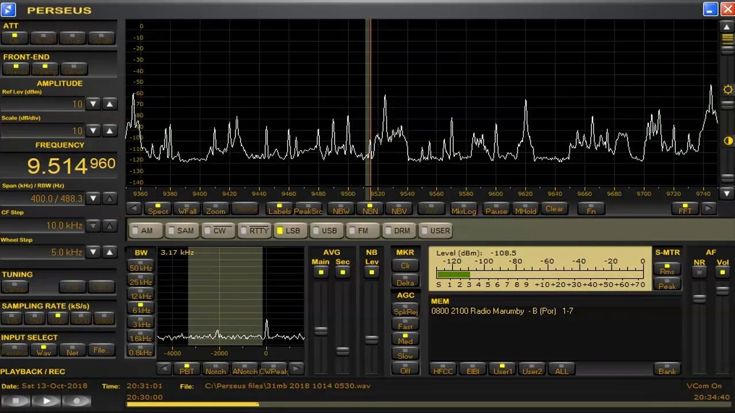735x413 pixels.
Task: Decrease Ref Lev with down arrow
Action: click(x=93, y=104)
